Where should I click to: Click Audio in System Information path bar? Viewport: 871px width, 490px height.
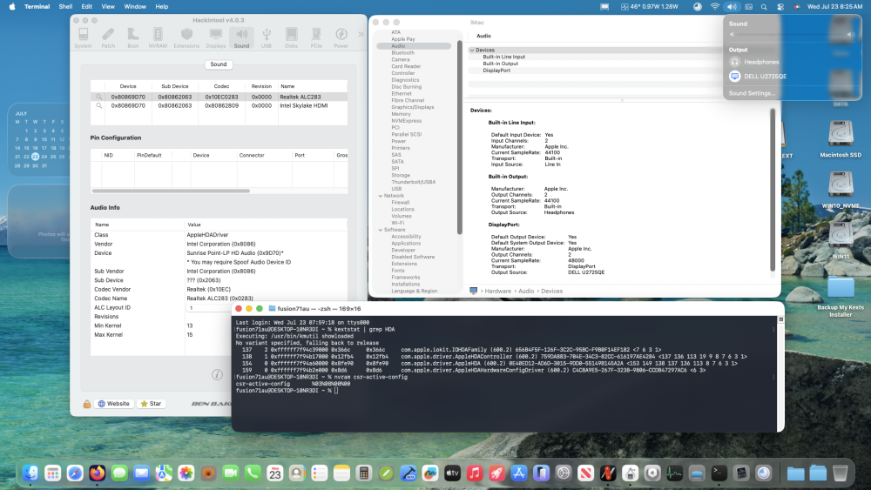(526, 291)
